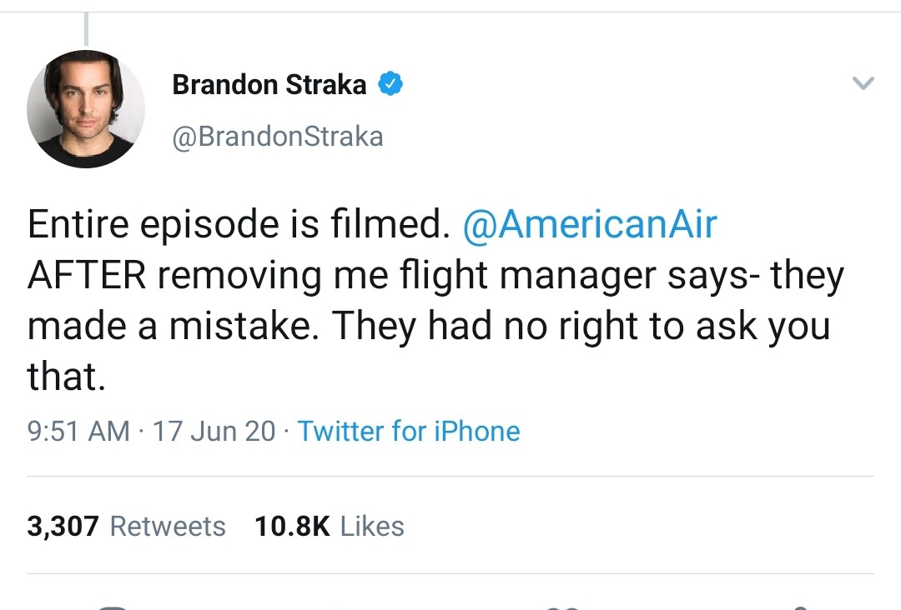Click the reply icon at bottom edge
This screenshot has height=610, width=901.
pos(111,606)
